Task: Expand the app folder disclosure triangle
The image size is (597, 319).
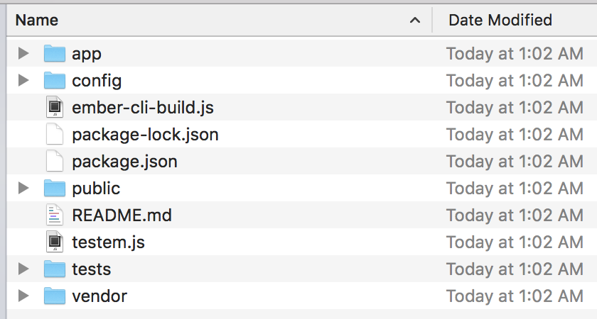Action: tap(23, 53)
